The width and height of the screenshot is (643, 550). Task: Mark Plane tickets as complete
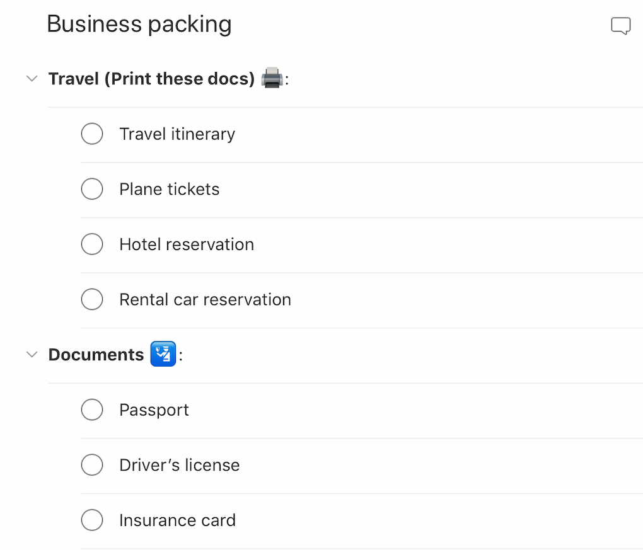[x=92, y=189]
